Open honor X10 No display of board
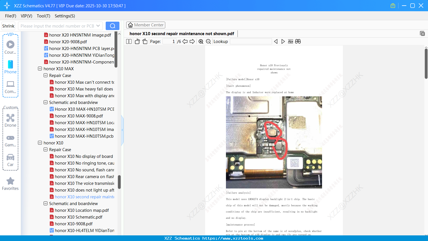Screen dimensions: 428x241 coord(81,156)
